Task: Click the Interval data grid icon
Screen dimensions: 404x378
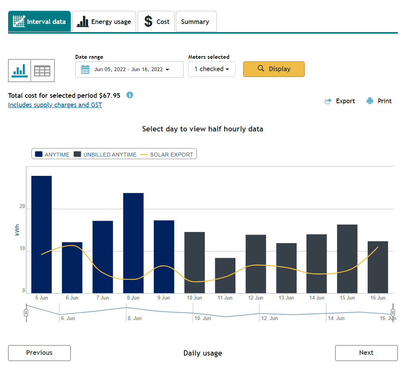Action: 19,21
